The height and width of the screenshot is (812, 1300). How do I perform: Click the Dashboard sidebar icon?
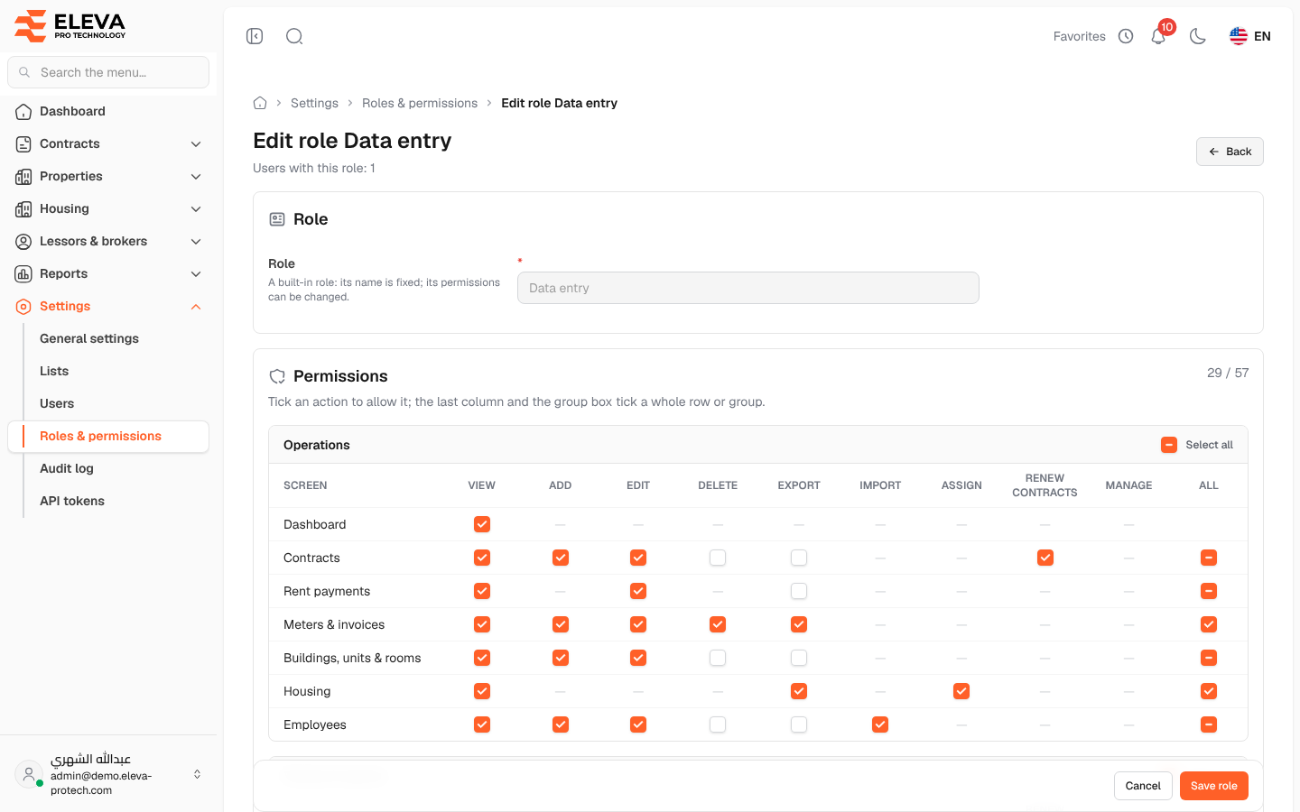point(23,111)
